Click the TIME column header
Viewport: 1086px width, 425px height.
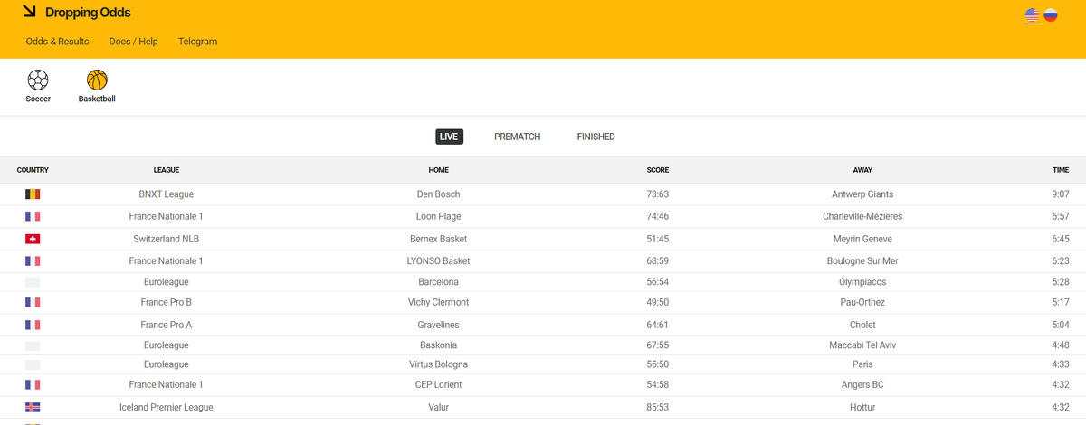pos(1061,170)
